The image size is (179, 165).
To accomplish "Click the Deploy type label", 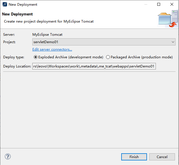I will click(x=14, y=57).
